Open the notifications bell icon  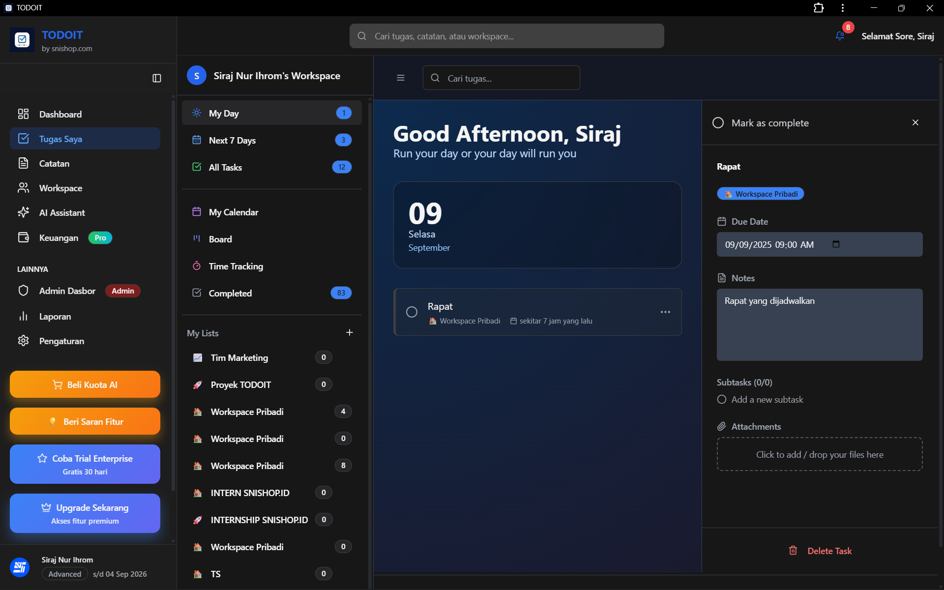pyautogui.click(x=840, y=36)
